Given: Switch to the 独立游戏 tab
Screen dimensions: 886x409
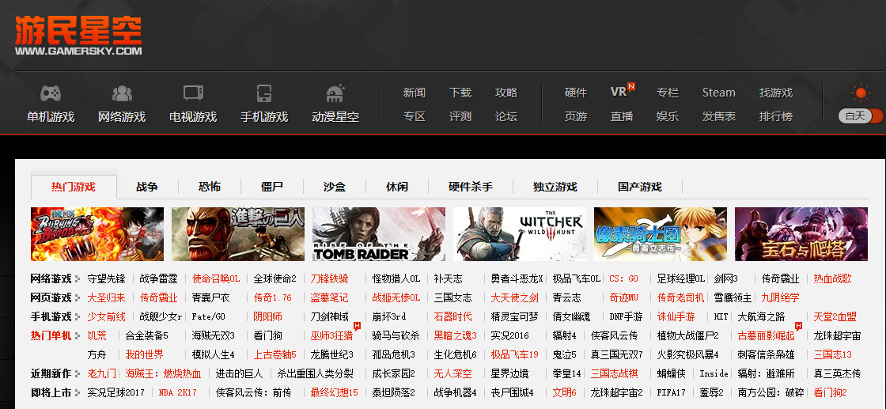Looking at the screenshot, I should point(555,187).
